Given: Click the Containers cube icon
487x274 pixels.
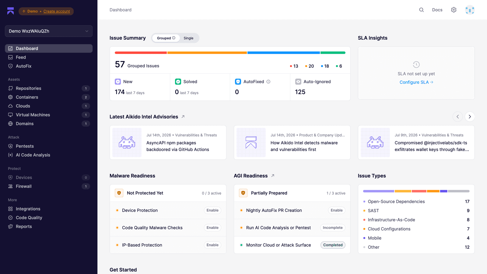Looking at the screenshot, I should (x=10, y=97).
